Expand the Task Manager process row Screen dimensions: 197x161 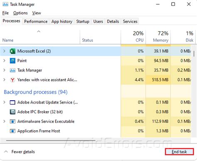pyautogui.click(x=4, y=70)
